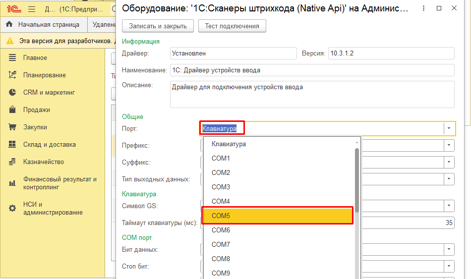Select COM5 from the port list
Image resolution: width=471 pixels, height=279 pixels.
(x=278, y=216)
